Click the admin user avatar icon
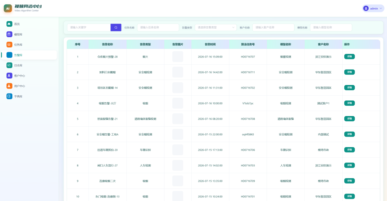The width and height of the screenshot is (387, 201). 366,8
